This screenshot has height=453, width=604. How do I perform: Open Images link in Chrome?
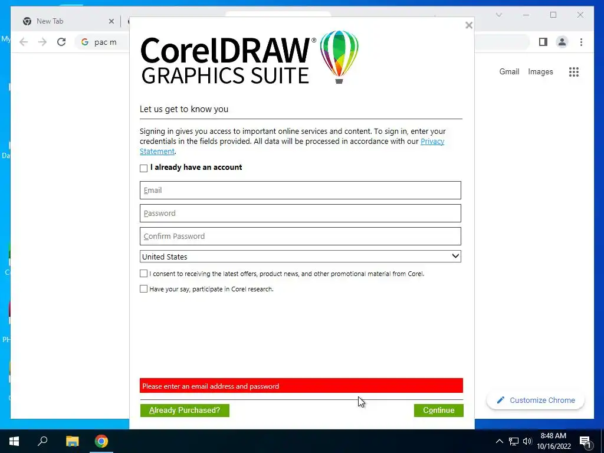pos(540,71)
